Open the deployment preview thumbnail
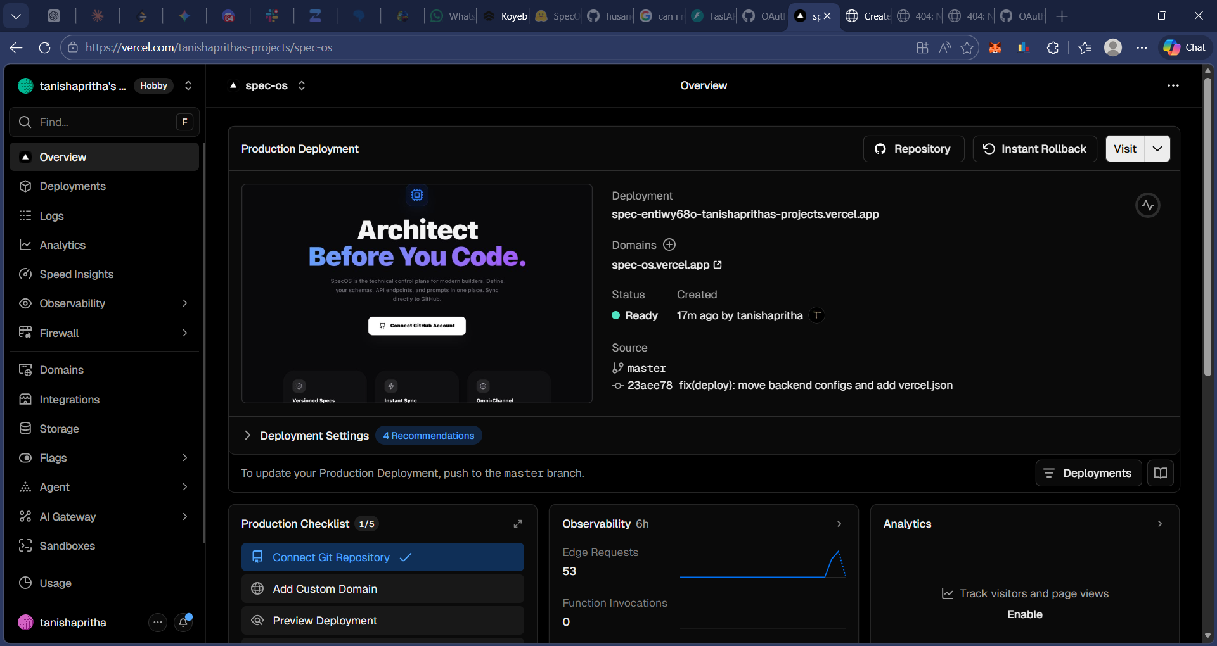The image size is (1217, 646). click(x=417, y=293)
